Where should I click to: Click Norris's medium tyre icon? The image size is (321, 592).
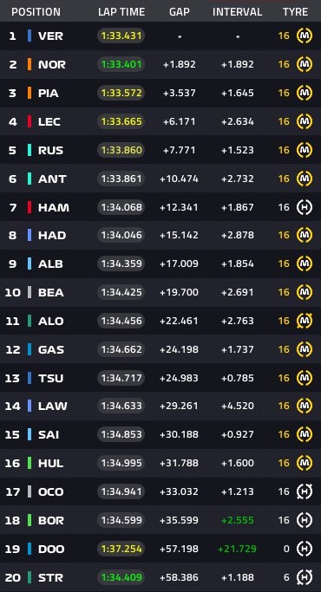[x=305, y=64]
